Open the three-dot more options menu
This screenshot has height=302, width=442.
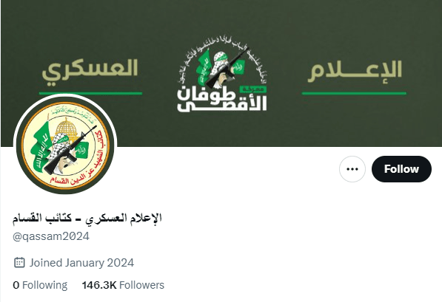352,169
